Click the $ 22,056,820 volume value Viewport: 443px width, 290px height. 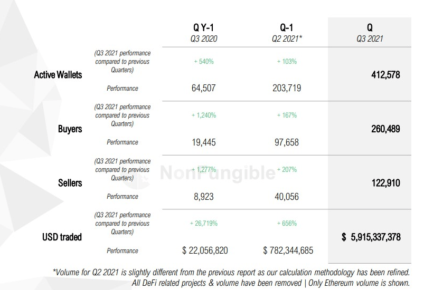[205, 250]
